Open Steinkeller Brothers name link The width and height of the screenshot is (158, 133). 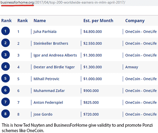click(x=51, y=43)
